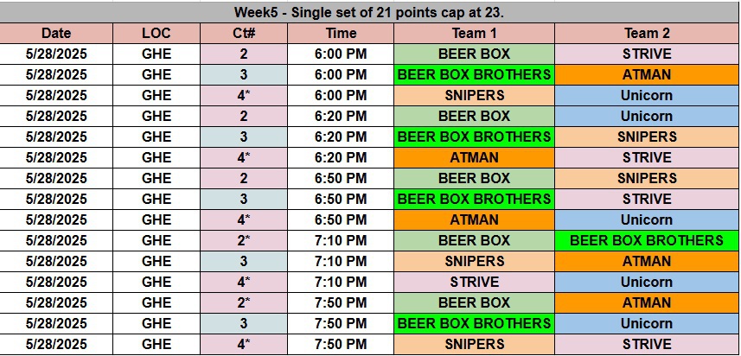
Task: Select the Time column header
Action: 341,33
